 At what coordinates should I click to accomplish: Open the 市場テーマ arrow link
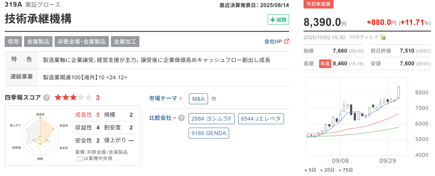[x=165, y=98]
